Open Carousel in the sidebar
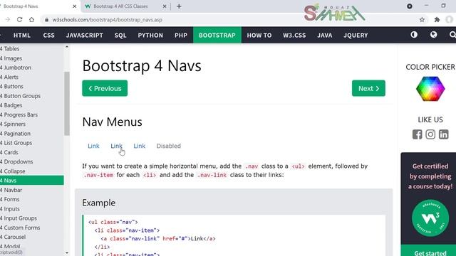The image size is (456, 256). click(x=32, y=237)
